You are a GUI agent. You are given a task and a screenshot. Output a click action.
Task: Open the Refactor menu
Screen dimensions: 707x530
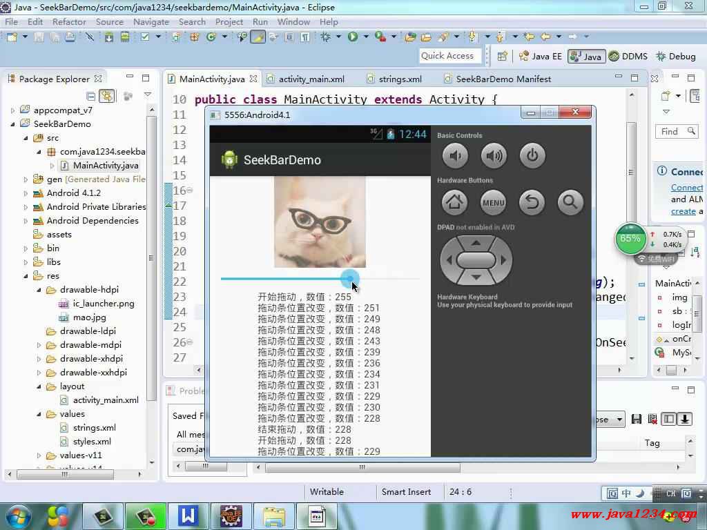[69, 21]
